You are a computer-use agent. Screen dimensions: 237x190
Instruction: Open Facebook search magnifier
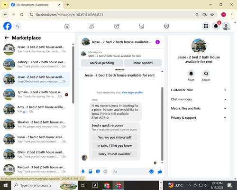[18, 26]
